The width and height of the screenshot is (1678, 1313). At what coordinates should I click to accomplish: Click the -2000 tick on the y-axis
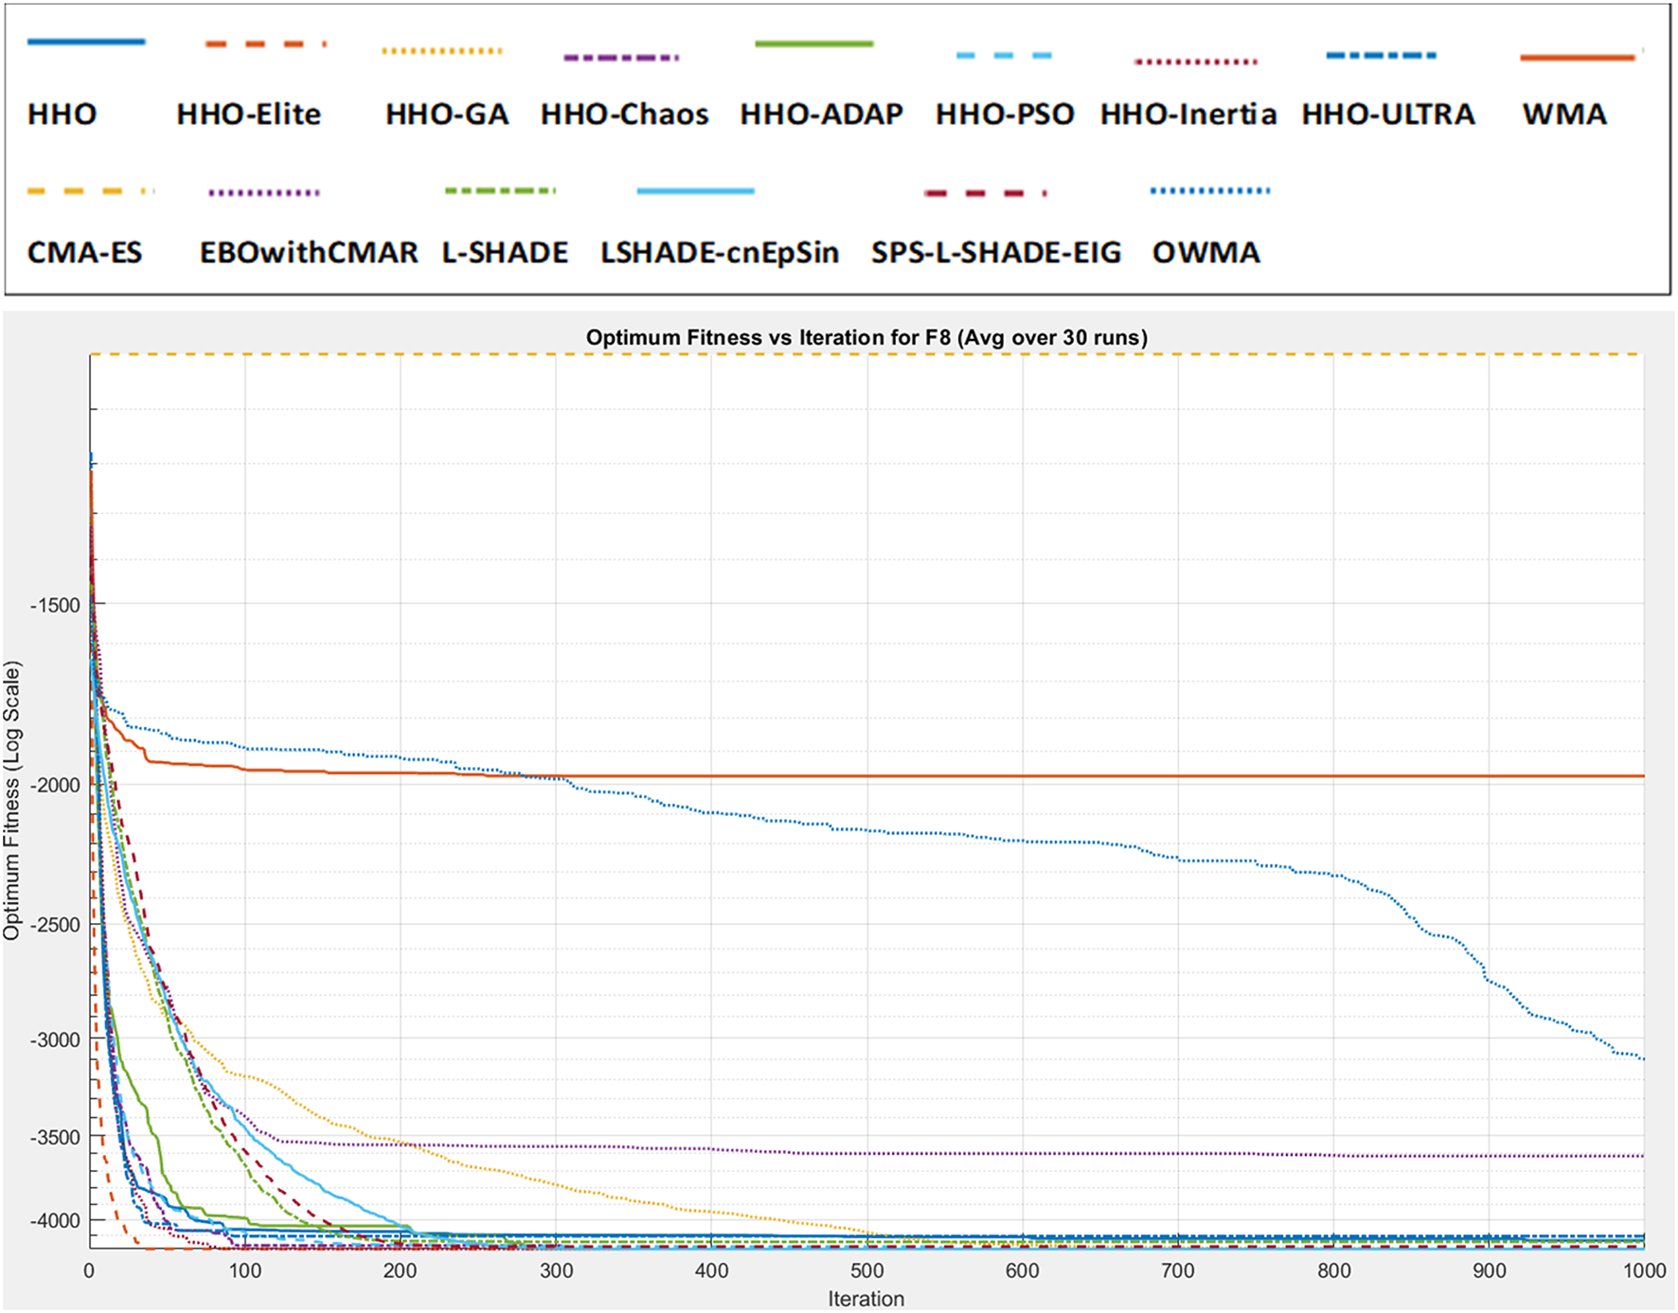[54, 785]
